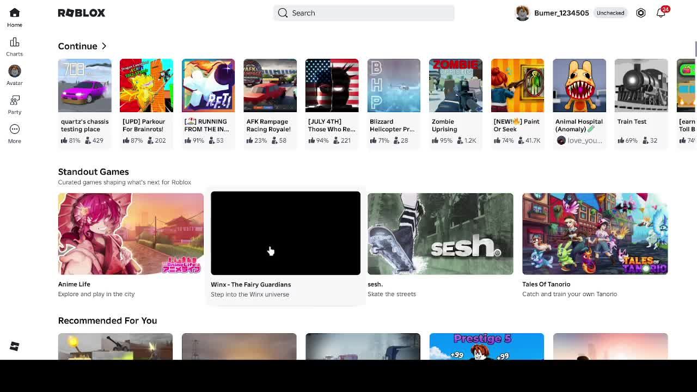Open the Home sidebar icon
Viewport: 697px width, 392px height.
(x=15, y=13)
